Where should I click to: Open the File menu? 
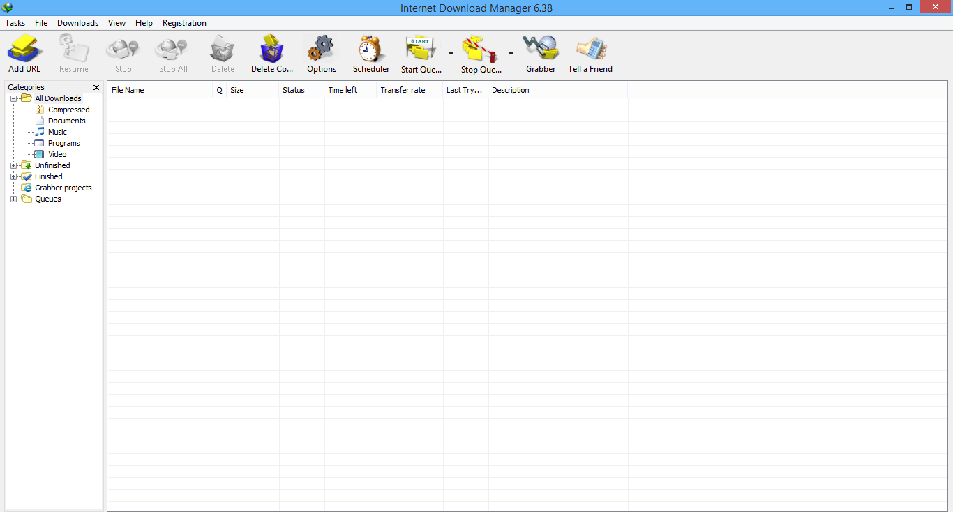[x=41, y=23]
